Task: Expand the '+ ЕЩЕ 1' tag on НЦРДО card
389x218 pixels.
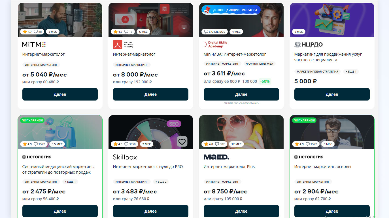Action: pos(351,72)
